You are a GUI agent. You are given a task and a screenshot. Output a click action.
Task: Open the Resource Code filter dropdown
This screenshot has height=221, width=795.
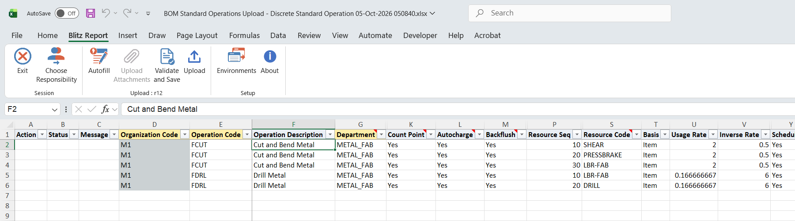pyautogui.click(x=636, y=134)
